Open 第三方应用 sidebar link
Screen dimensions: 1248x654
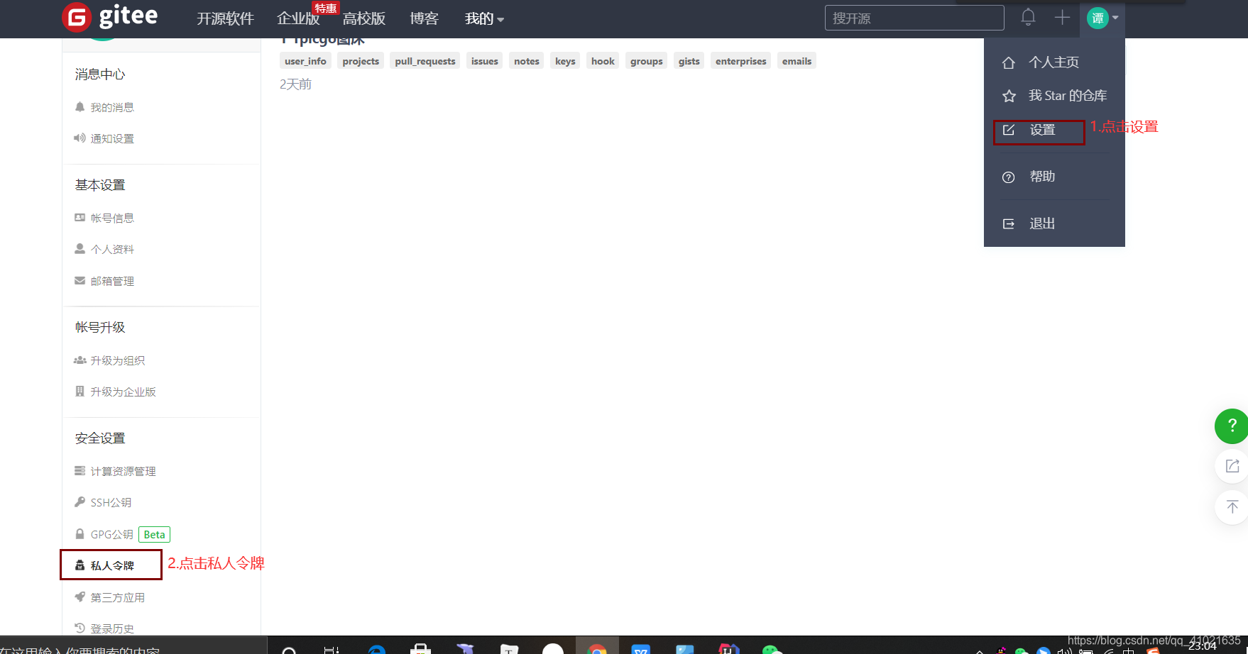[x=118, y=598]
